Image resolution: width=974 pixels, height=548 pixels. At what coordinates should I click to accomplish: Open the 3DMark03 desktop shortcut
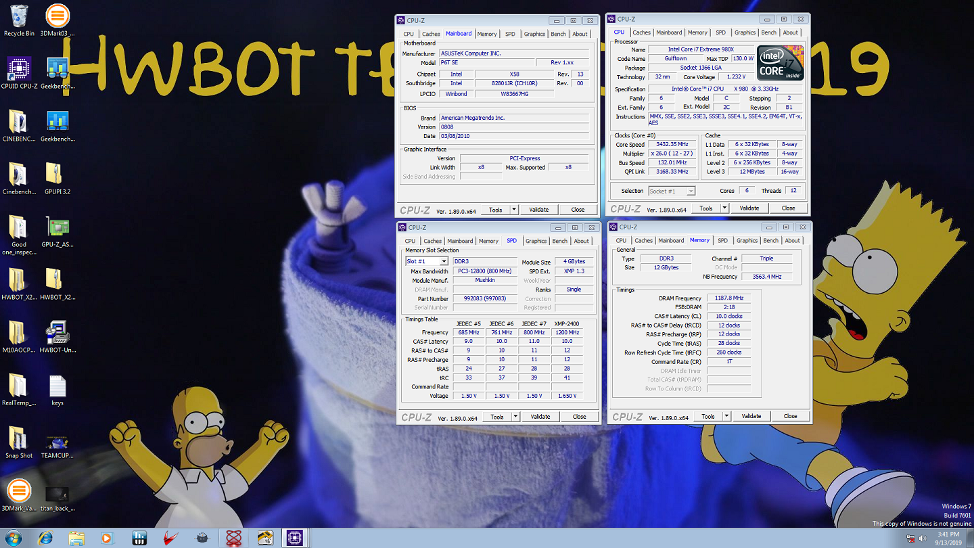click(x=57, y=20)
